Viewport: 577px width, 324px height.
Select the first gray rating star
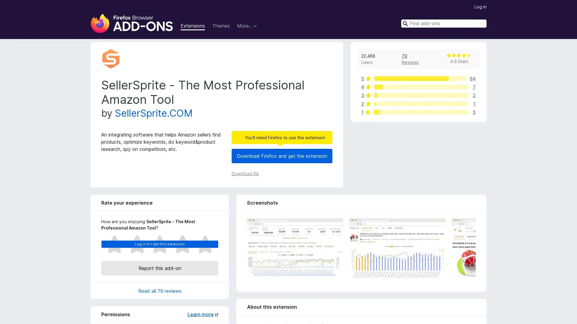tap(114, 244)
